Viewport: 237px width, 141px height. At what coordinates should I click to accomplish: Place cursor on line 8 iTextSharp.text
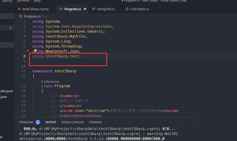[x=63, y=56]
